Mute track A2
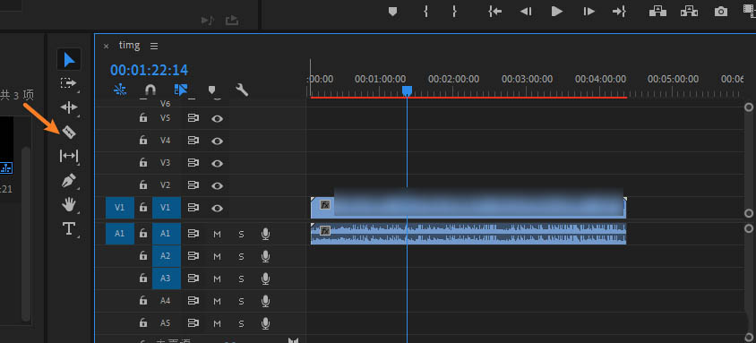Viewport: 756px width, 343px height. 217,256
